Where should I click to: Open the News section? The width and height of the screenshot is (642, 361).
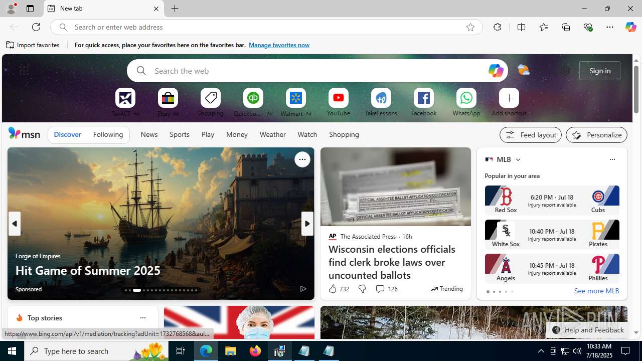pos(149,134)
